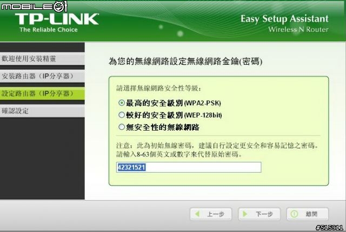Click the green right arrow icon
This screenshot has height=232, width=346.
(245, 214)
